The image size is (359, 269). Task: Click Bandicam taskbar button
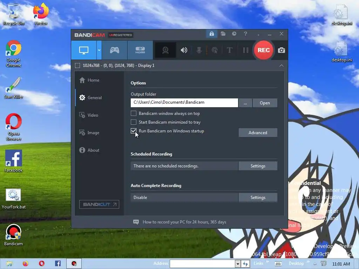(x=74, y=263)
